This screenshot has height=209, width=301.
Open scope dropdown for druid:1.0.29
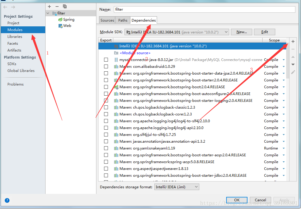click(284, 67)
